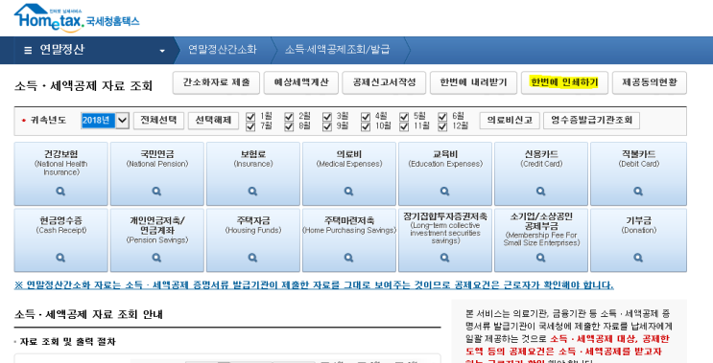Viewport: 713px width, 363px height.
Task: Click highlighted 한번에 인쇄하기 print button
Action: [x=564, y=82]
